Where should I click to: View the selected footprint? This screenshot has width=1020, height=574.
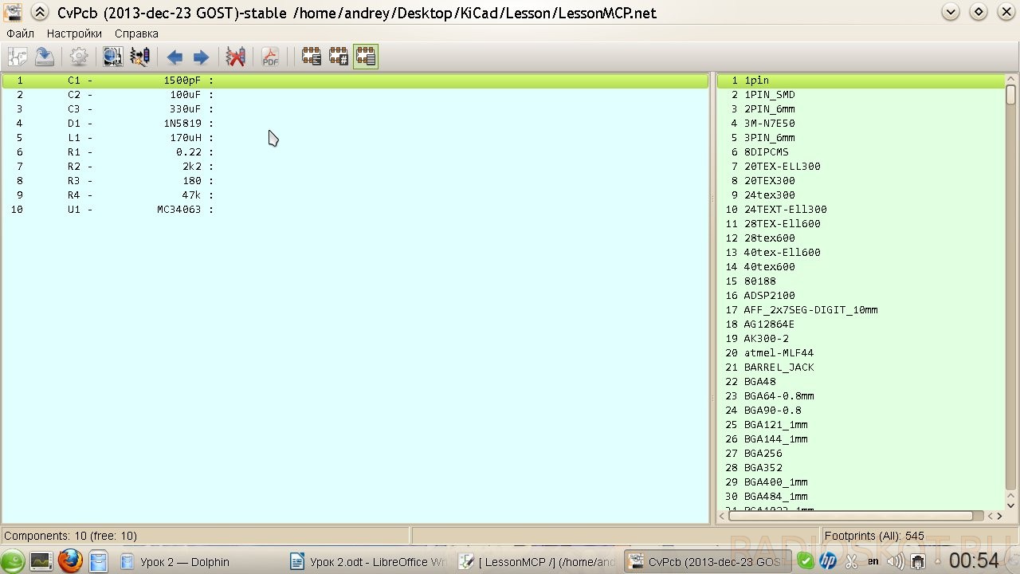click(x=112, y=57)
